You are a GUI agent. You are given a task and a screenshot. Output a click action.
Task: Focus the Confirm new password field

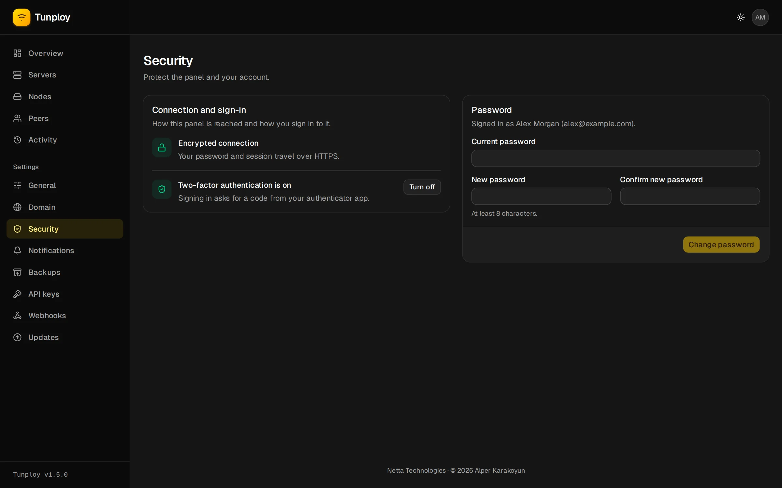click(x=690, y=196)
